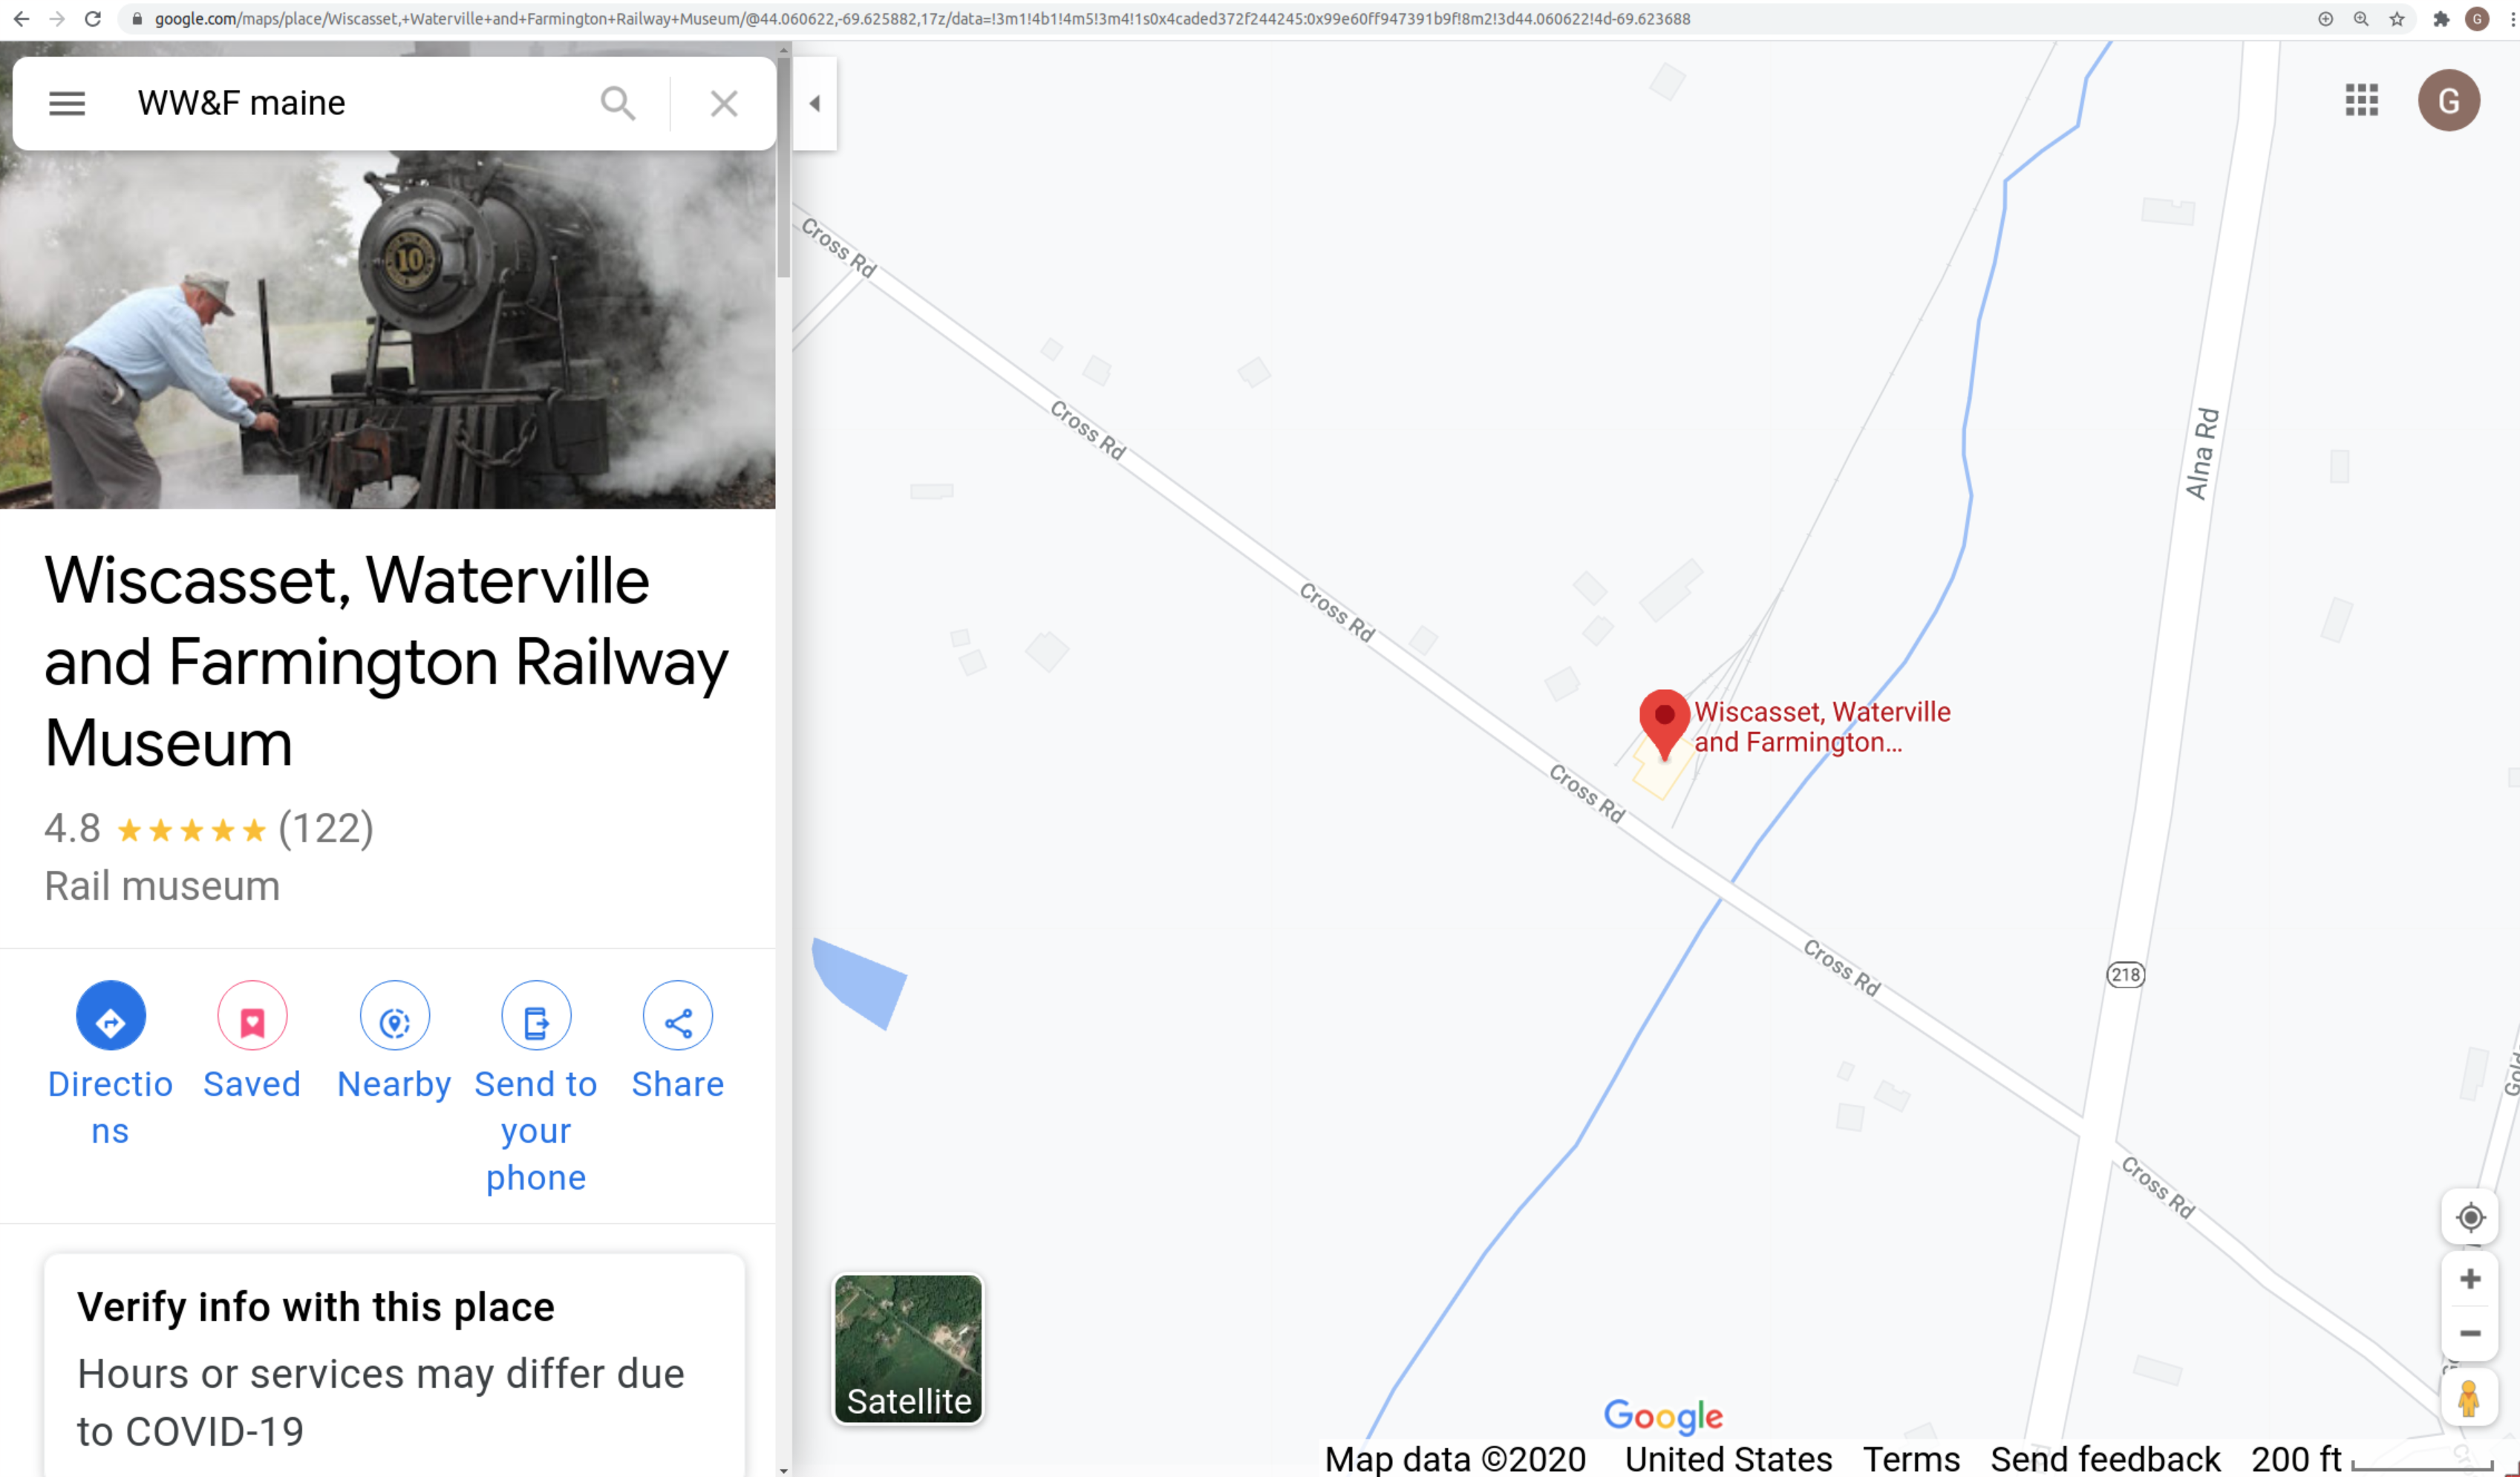The image size is (2520, 1477).
Task: Select the Street View pegman
Action: point(2469,1398)
